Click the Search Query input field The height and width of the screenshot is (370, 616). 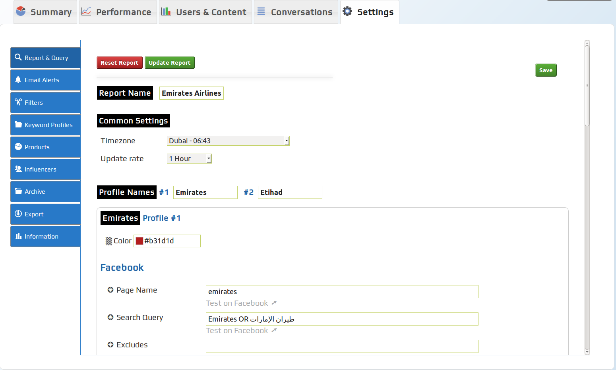point(342,319)
